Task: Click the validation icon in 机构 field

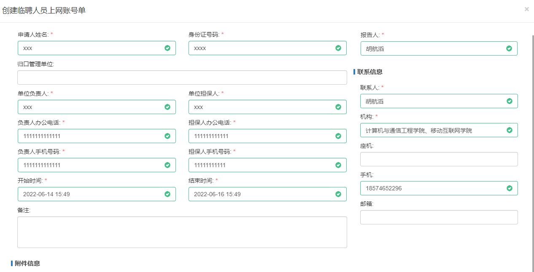Action: pos(509,130)
